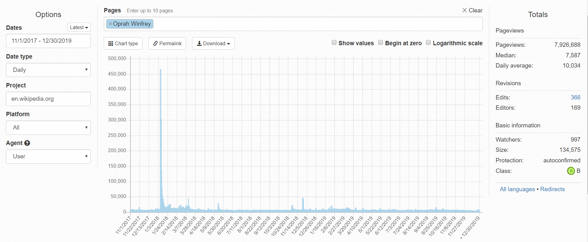Open the Latest date presets dropdown
588x242 pixels.
coord(79,27)
